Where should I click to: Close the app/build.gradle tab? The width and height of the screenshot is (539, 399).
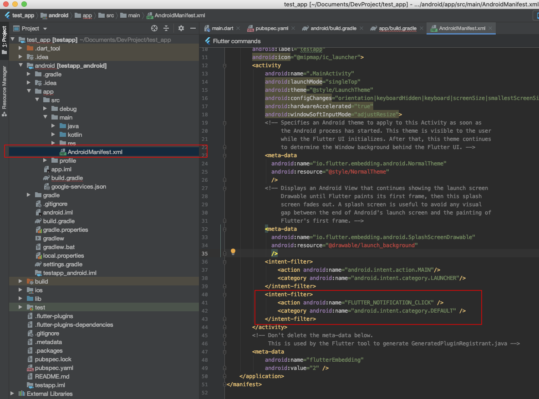click(422, 29)
